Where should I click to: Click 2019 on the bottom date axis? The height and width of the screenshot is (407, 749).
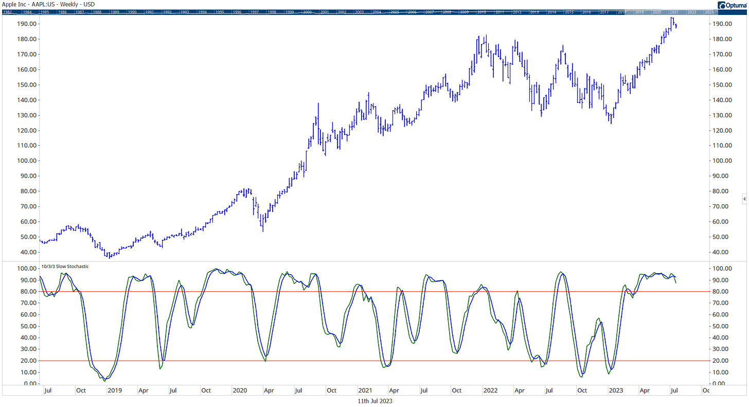(115, 391)
